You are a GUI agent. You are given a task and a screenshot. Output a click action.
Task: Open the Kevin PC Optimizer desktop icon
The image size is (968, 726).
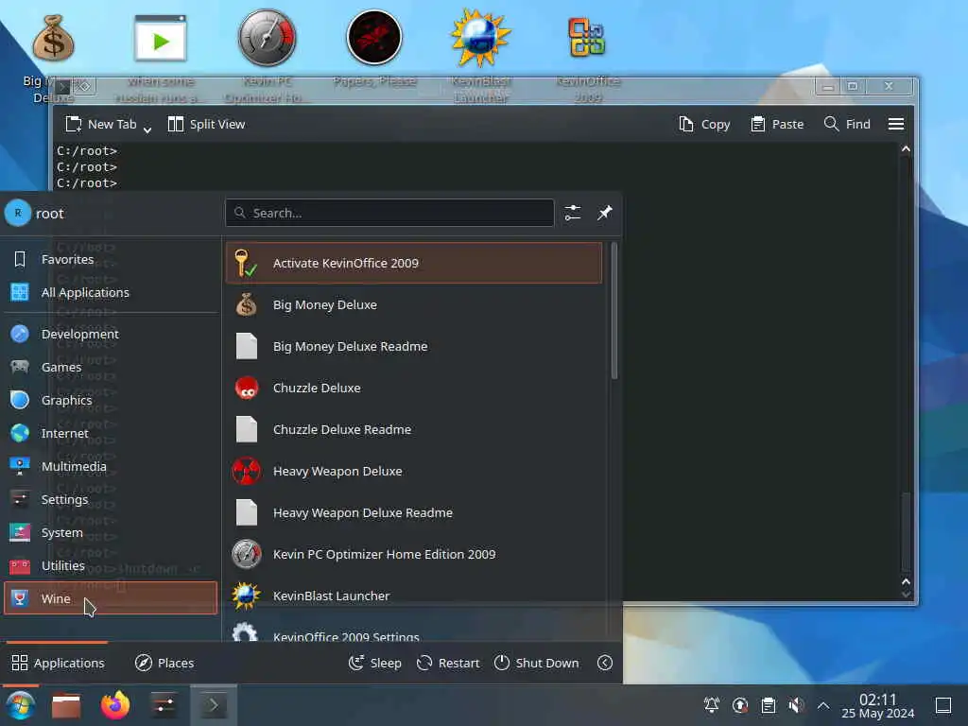coord(267,38)
